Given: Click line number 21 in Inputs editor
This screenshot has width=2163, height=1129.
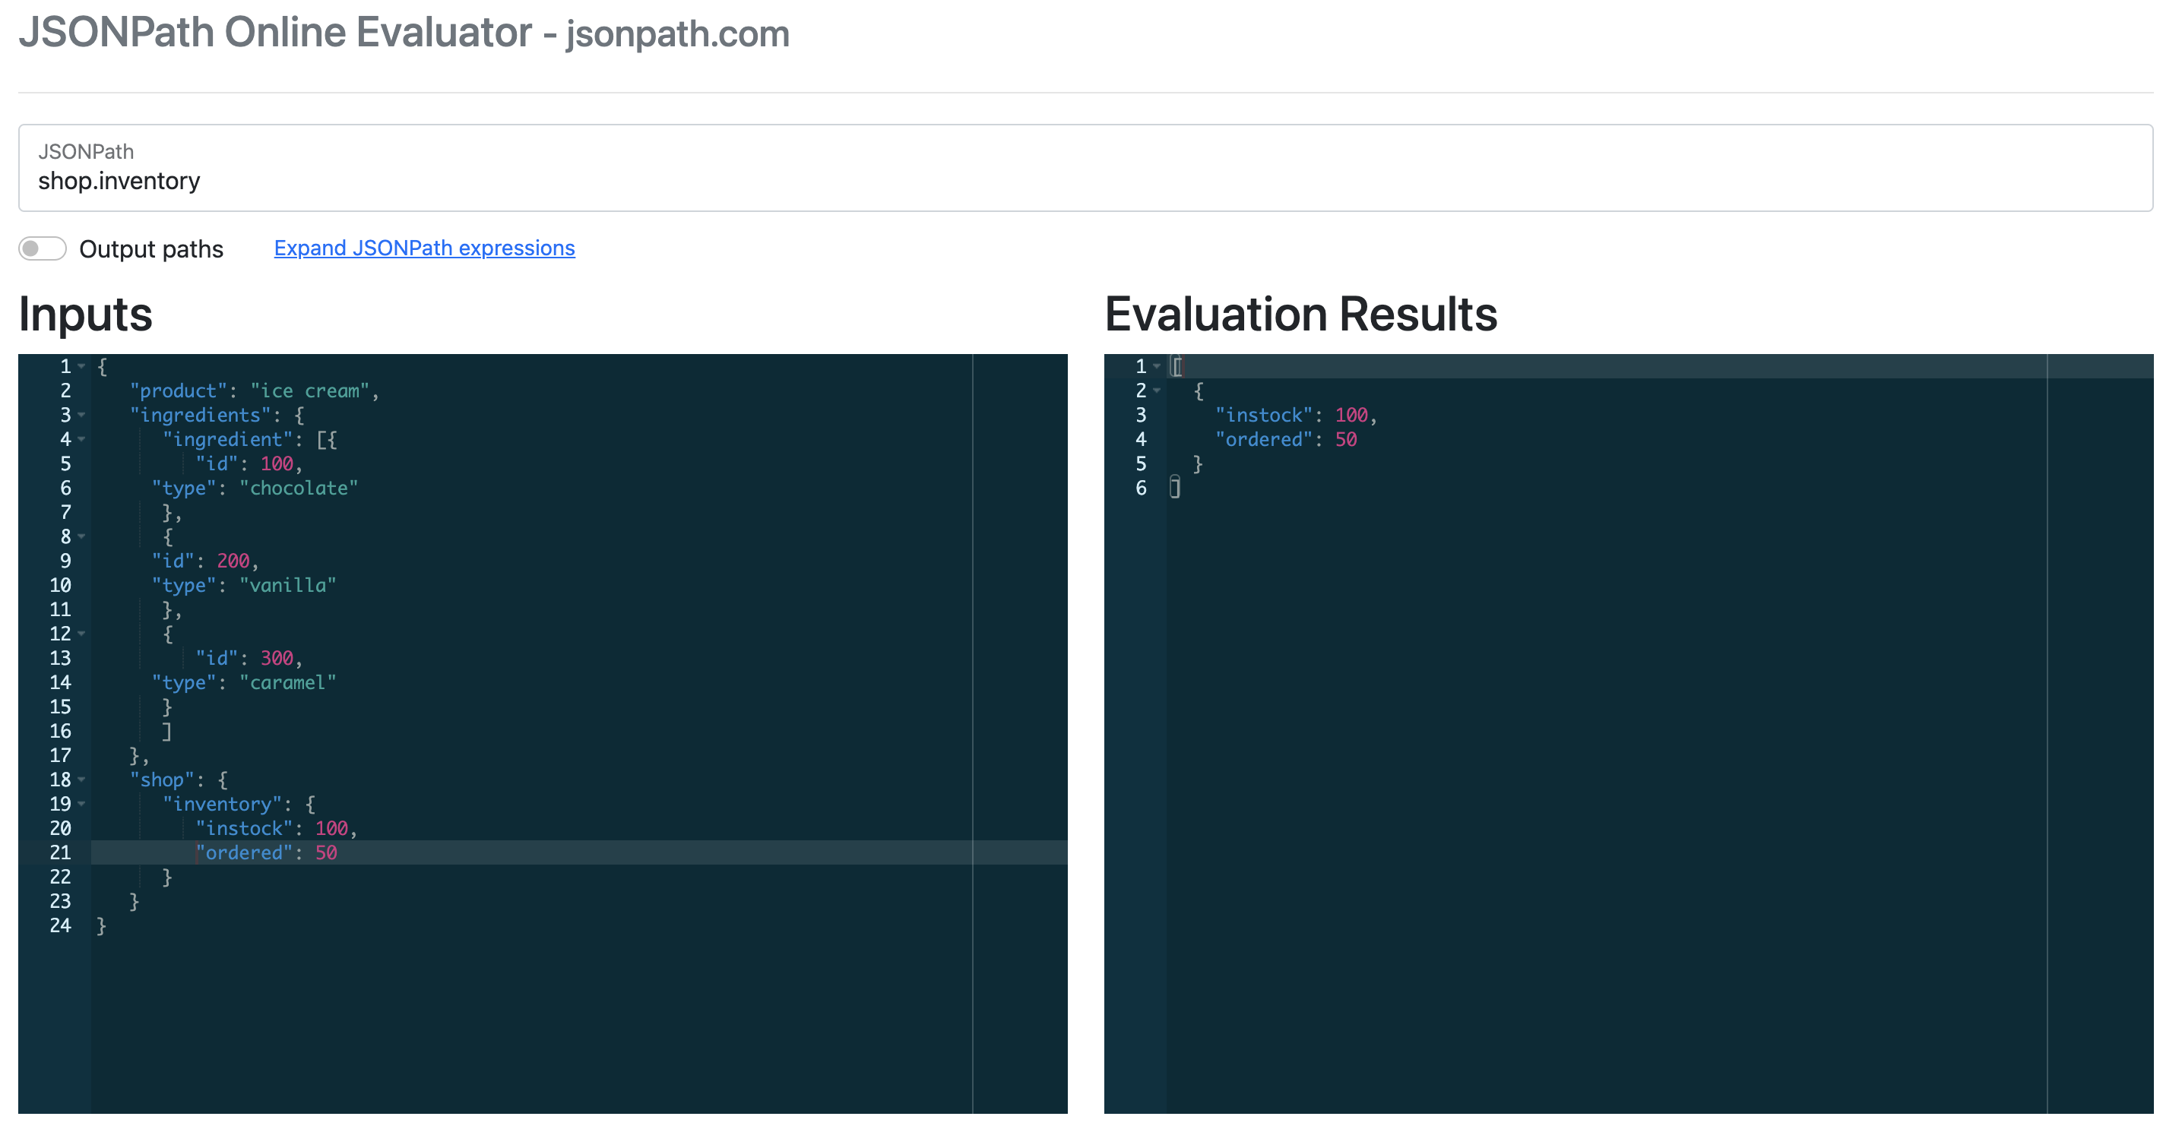Looking at the screenshot, I should [61, 852].
